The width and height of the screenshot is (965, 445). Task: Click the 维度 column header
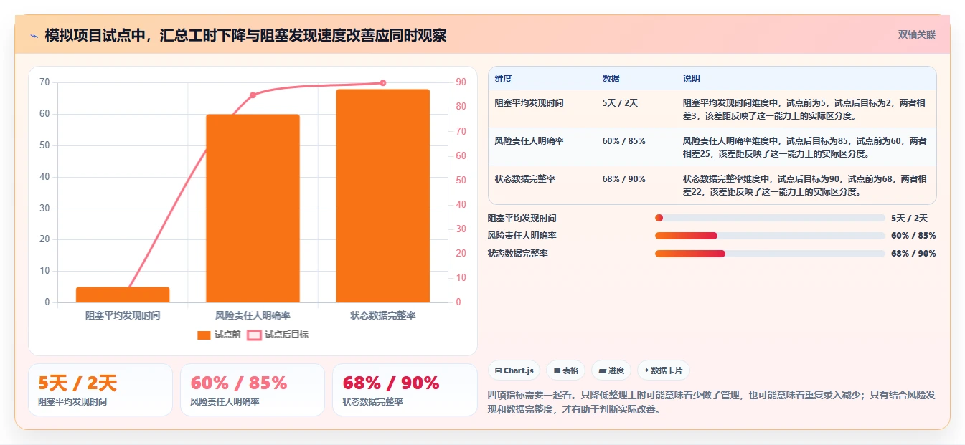[504, 79]
